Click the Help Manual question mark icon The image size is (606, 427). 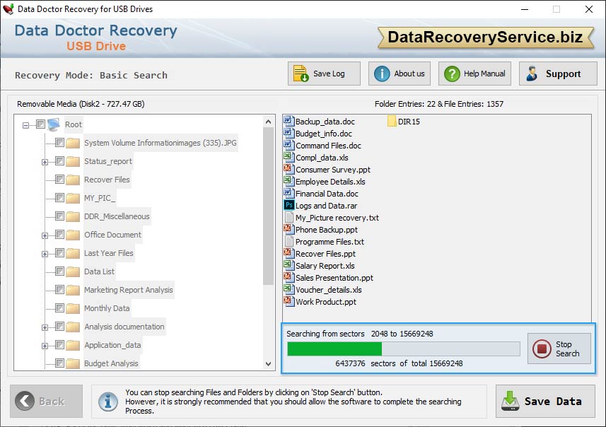(x=452, y=74)
